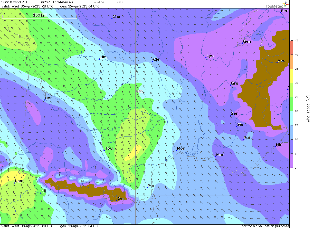Select the Cha city marker
This screenshot has width=313, height=228.
pyautogui.click(x=112, y=19)
